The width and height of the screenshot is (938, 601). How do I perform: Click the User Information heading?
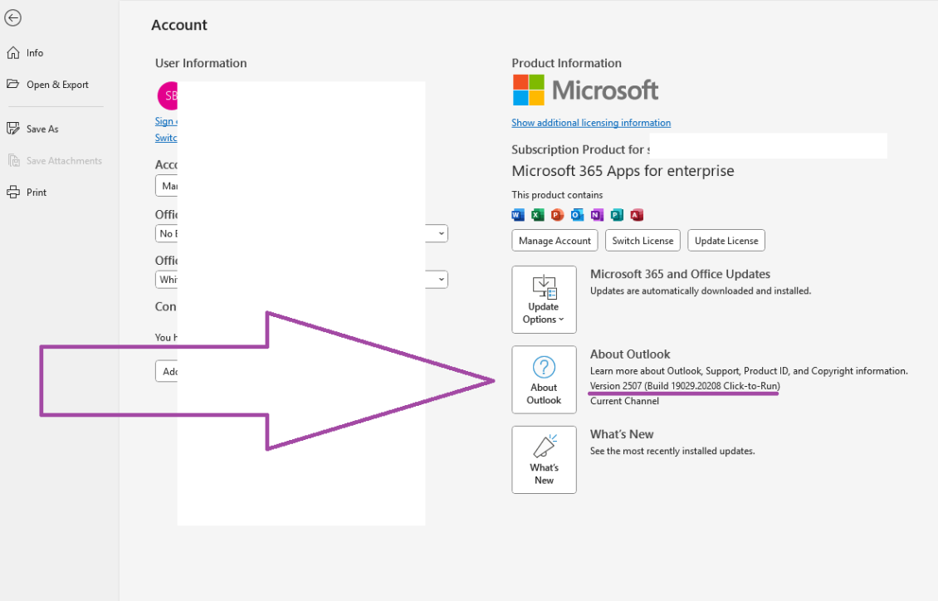click(x=201, y=63)
